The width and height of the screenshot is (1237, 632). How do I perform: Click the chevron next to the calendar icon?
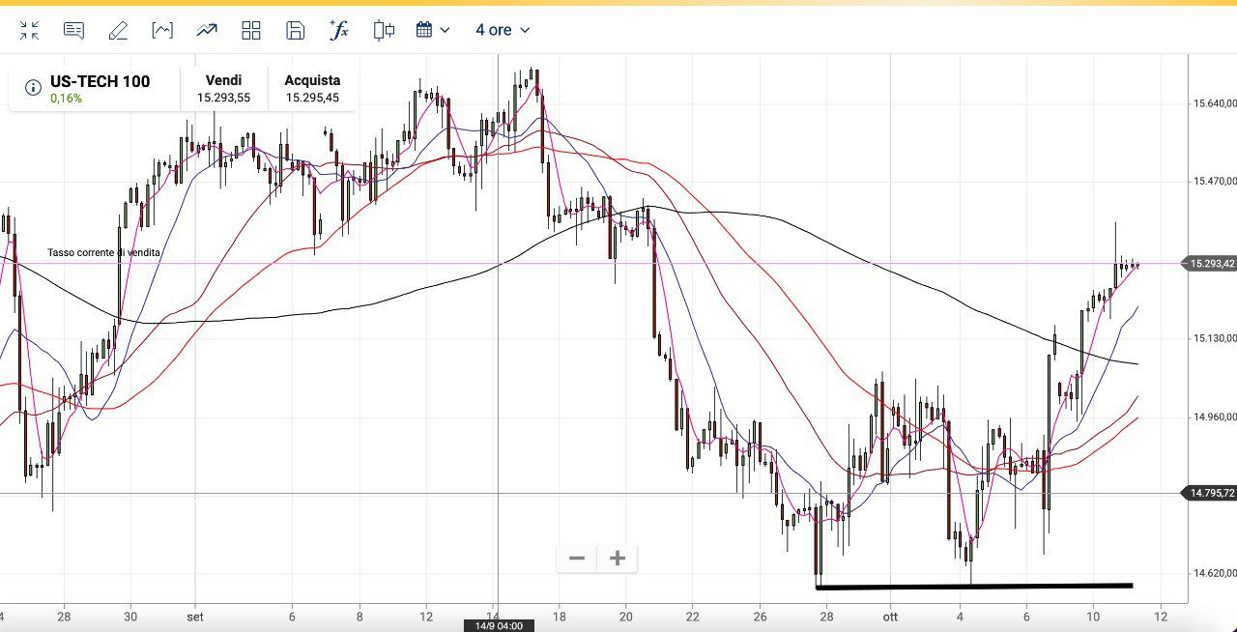click(x=445, y=31)
